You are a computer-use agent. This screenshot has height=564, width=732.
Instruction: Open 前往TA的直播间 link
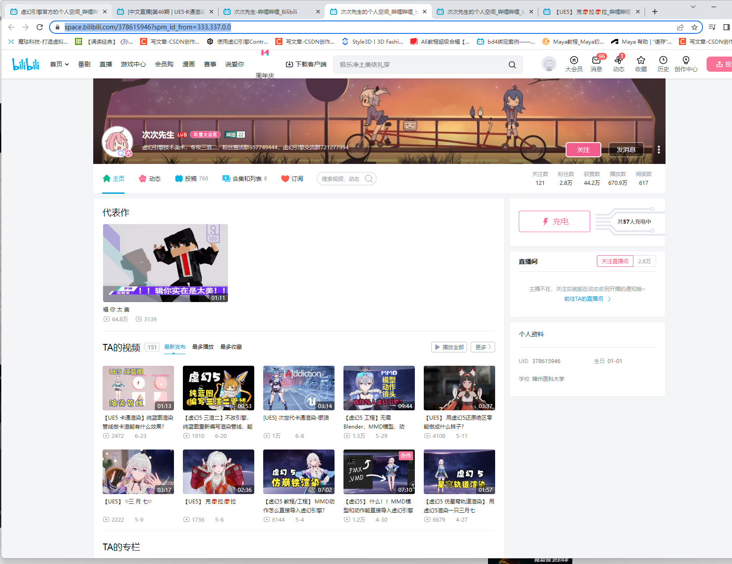pos(584,299)
